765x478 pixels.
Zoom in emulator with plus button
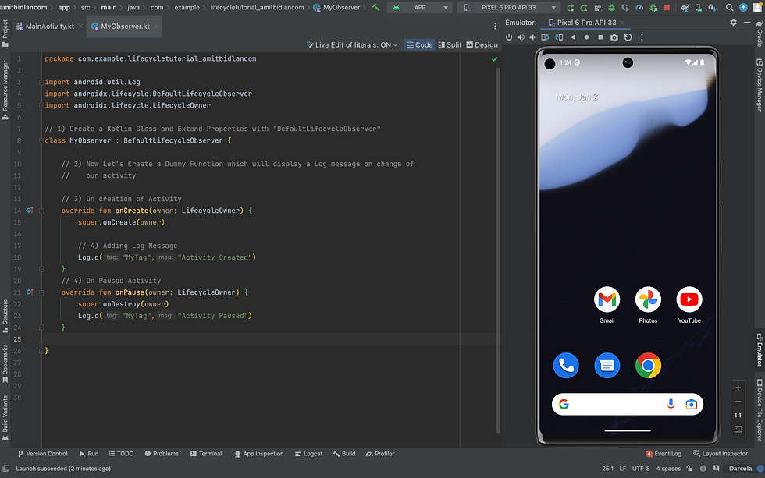click(x=738, y=388)
